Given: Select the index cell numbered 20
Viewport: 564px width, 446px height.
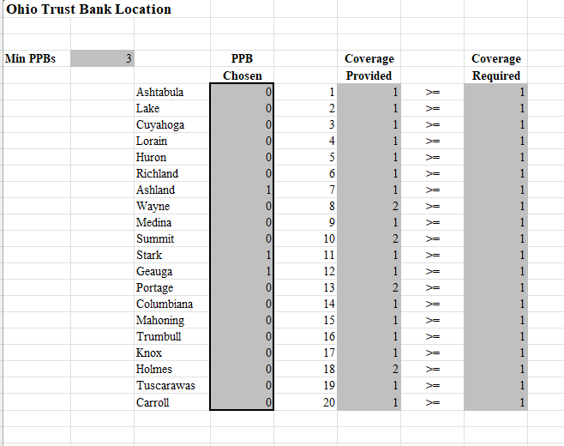Looking at the screenshot, I should 305,402.
